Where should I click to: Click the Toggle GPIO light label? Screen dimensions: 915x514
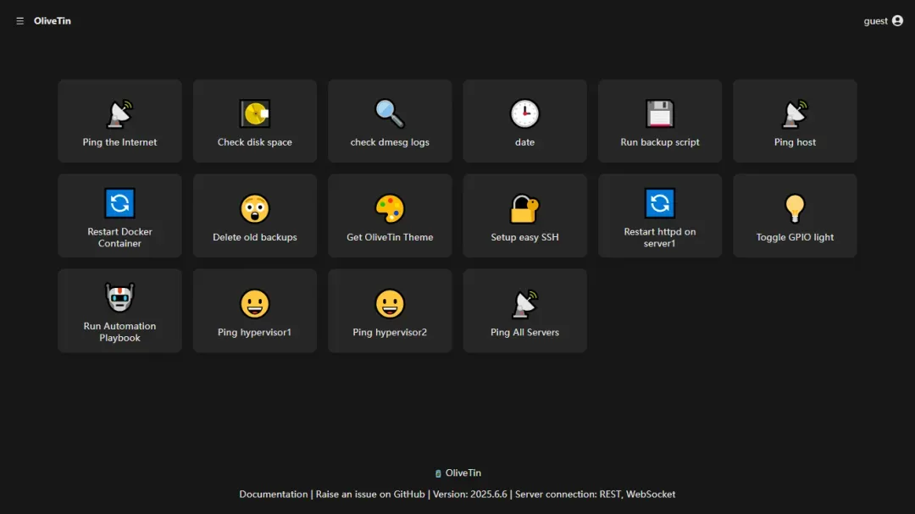click(x=795, y=237)
